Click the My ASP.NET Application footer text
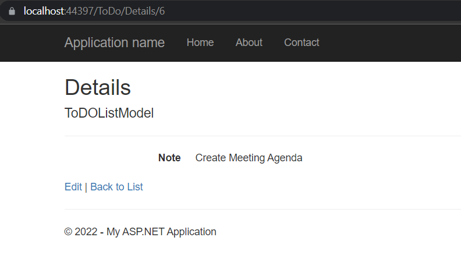The width and height of the screenshot is (461, 262). (x=161, y=232)
